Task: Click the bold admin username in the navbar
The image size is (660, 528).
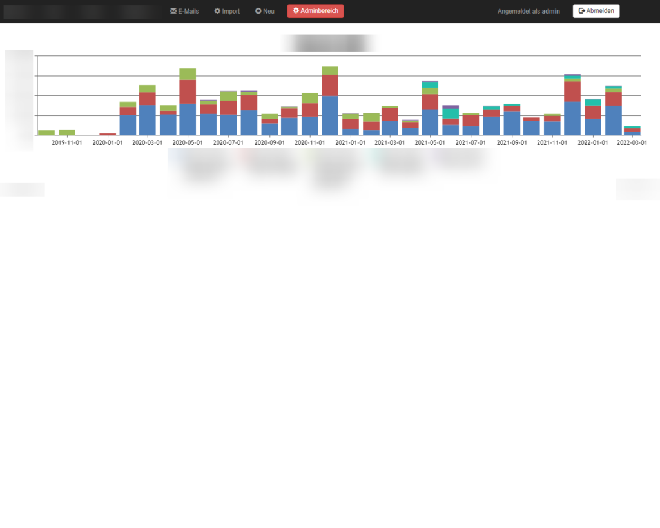Action: [551, 12]
